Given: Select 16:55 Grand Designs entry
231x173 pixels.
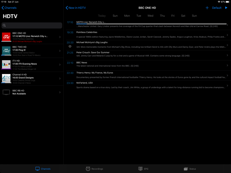Looking at the screenshot, I should coord(23,78).
